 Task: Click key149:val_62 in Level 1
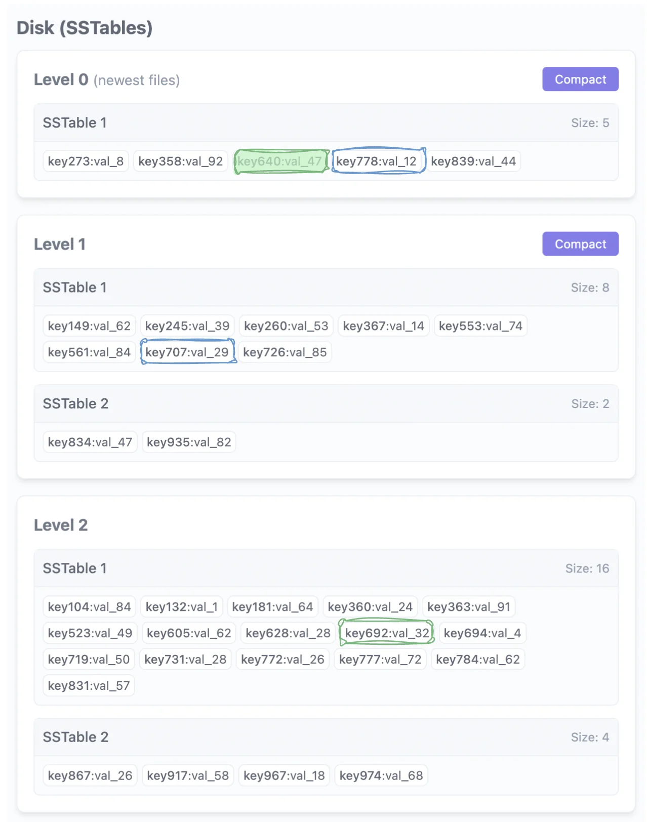[x=89, y=326]
